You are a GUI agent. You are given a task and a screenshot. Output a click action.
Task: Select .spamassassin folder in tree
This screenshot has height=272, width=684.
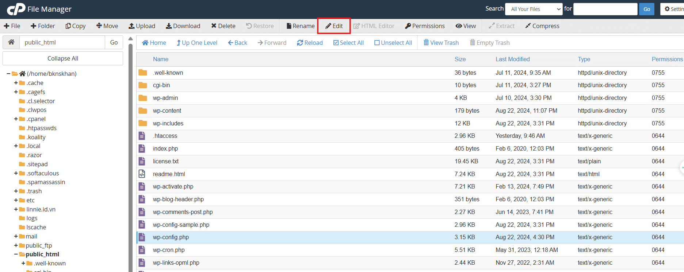click(x=46, y=182)
